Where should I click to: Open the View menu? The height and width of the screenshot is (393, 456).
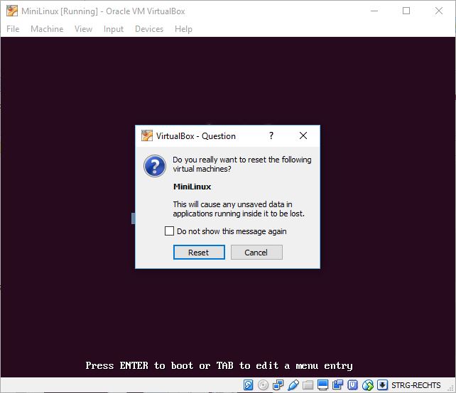[x=83, y=29]
